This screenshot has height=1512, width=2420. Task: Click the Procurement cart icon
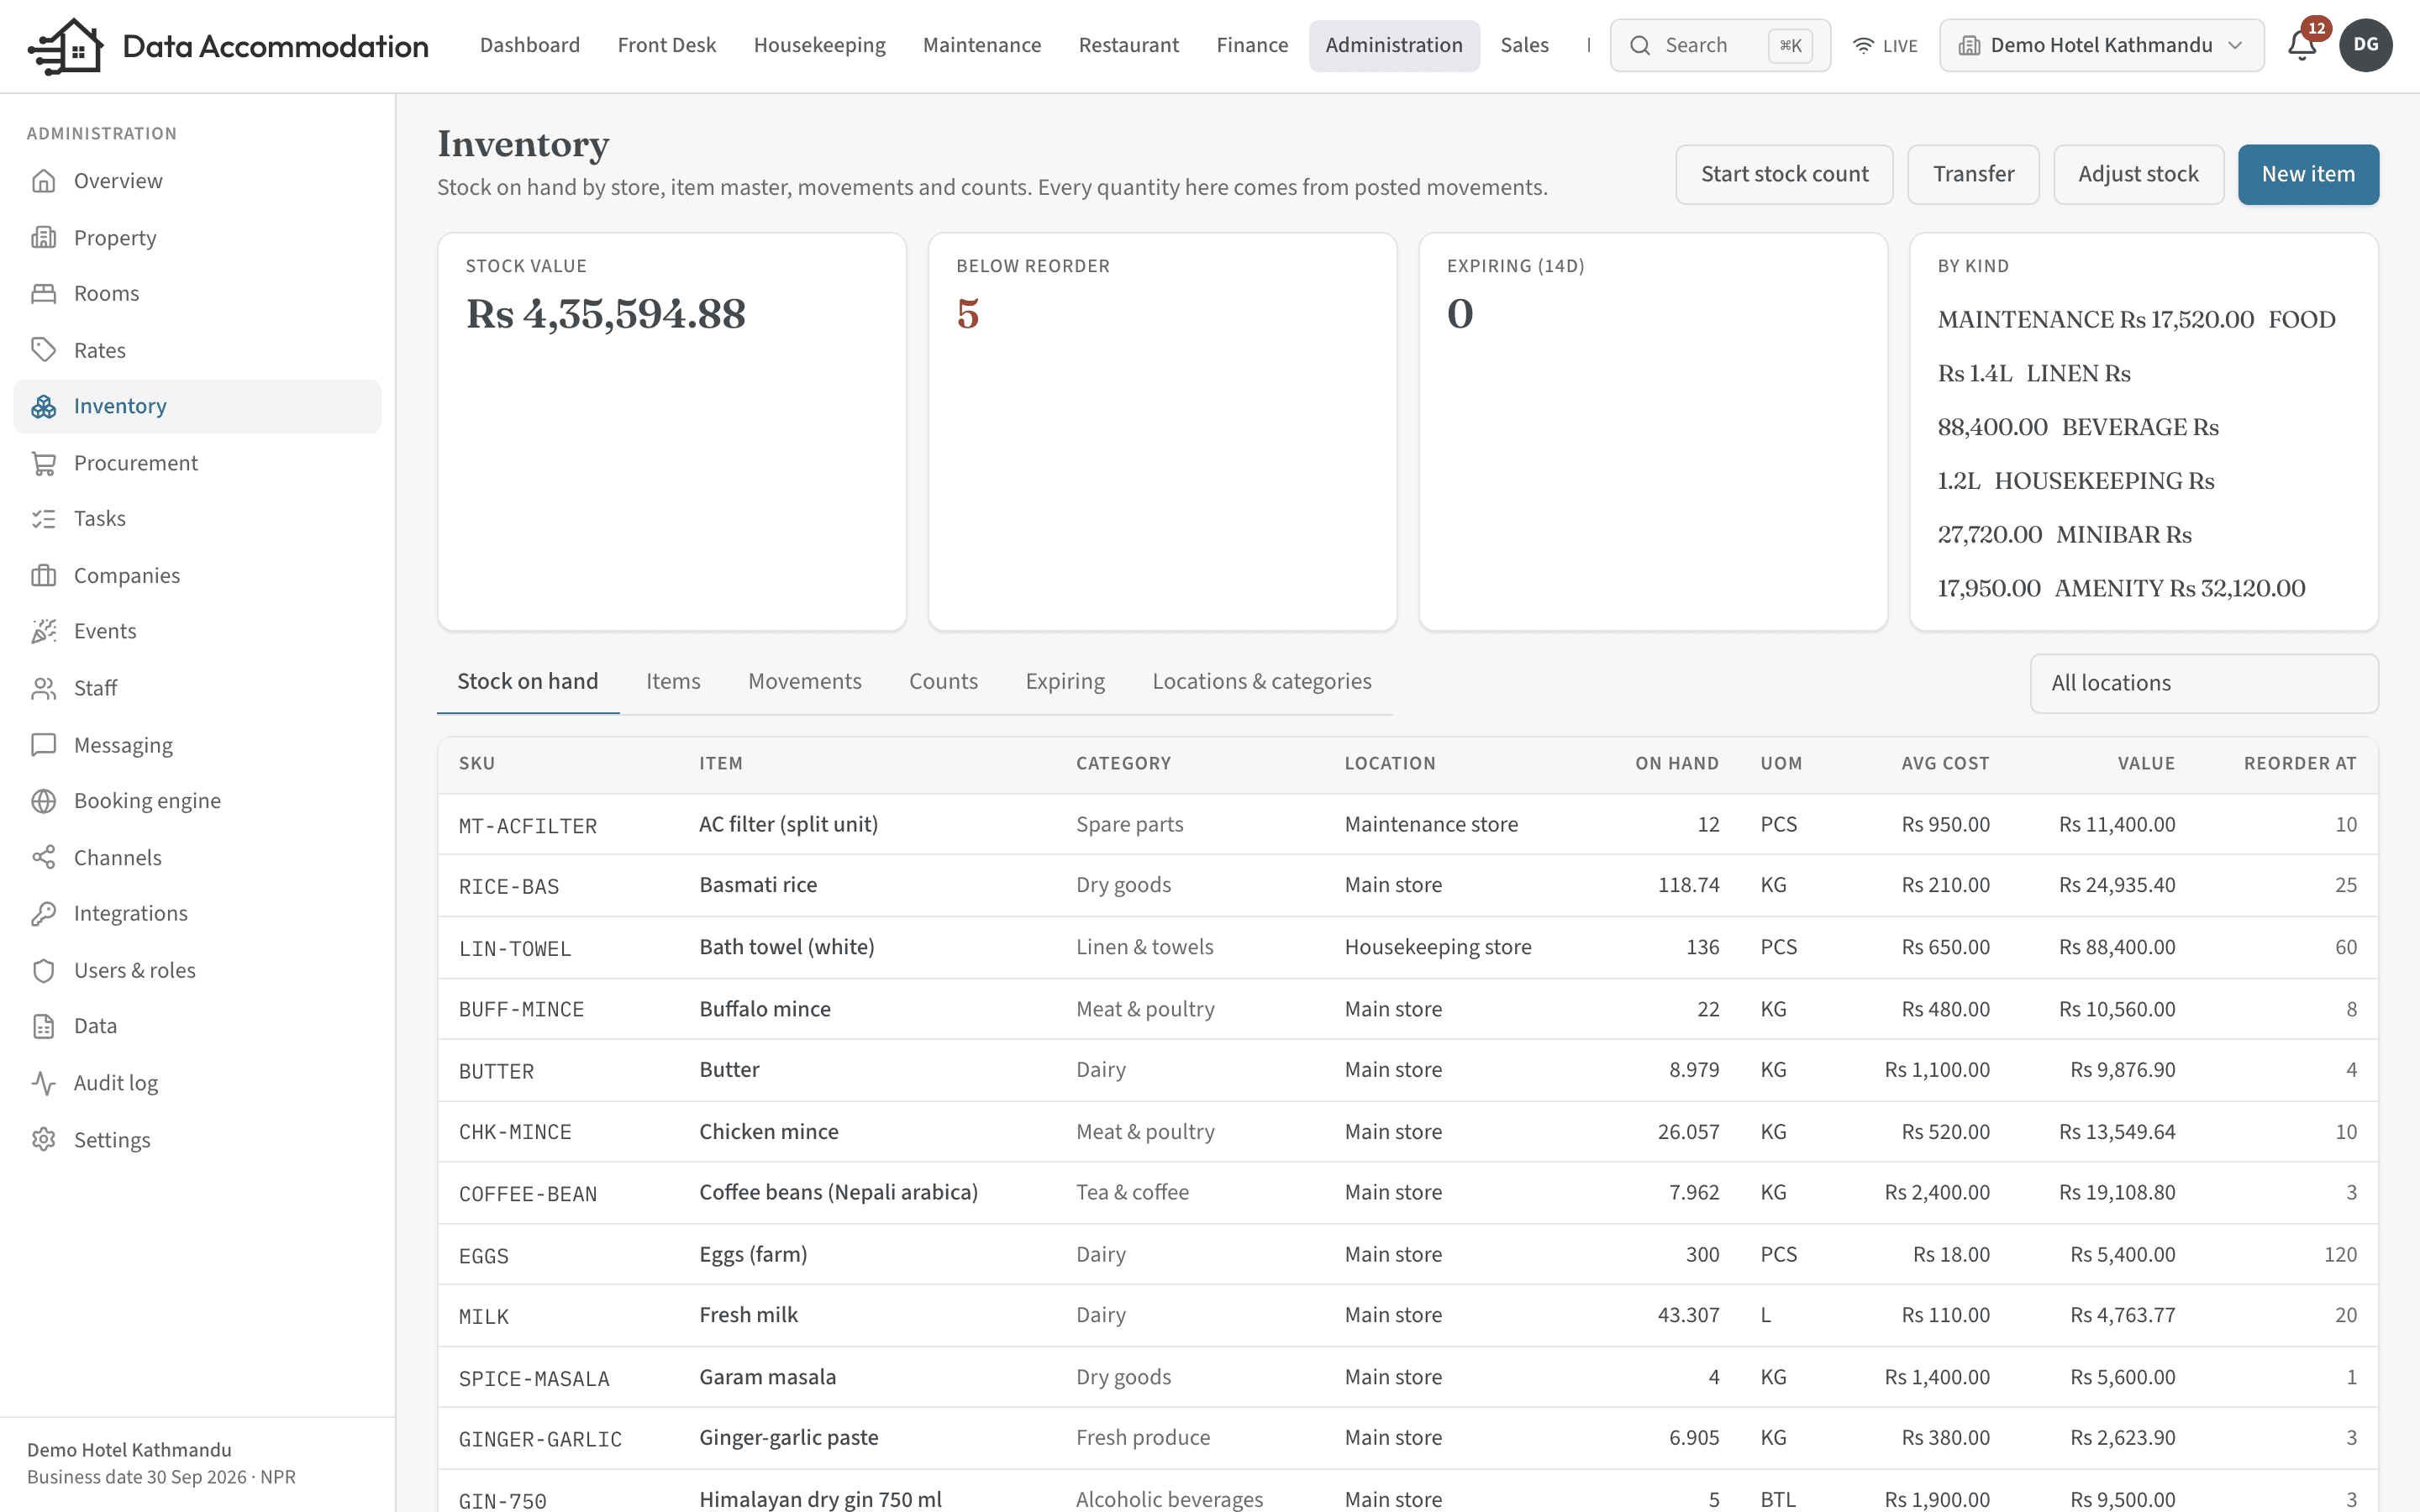point(43,463)
